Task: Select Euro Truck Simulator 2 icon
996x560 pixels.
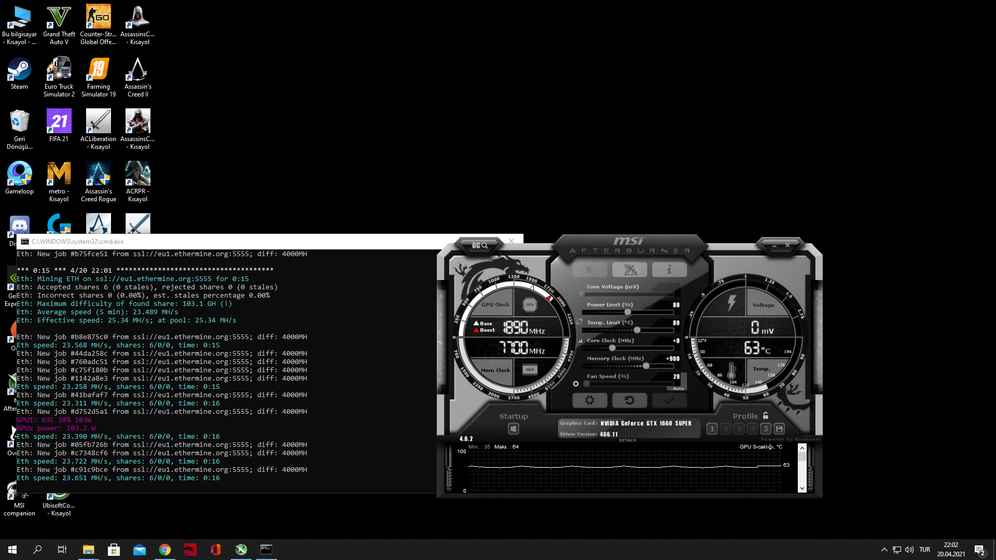Action: click(x=59, y=77)
